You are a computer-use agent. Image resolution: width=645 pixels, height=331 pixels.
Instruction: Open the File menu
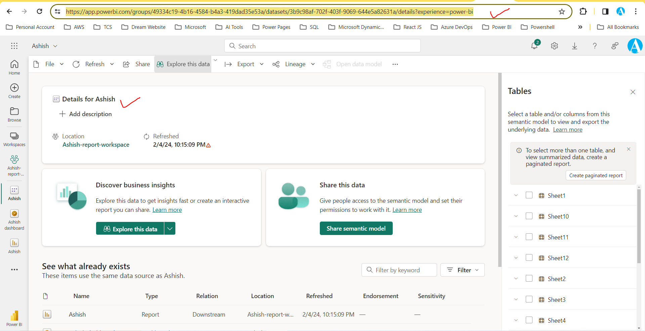pos(50,64)
